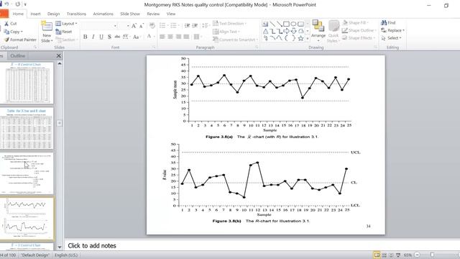Toggle Strikethrough formatting
The image size is (460, 259).
coord(117,37)
